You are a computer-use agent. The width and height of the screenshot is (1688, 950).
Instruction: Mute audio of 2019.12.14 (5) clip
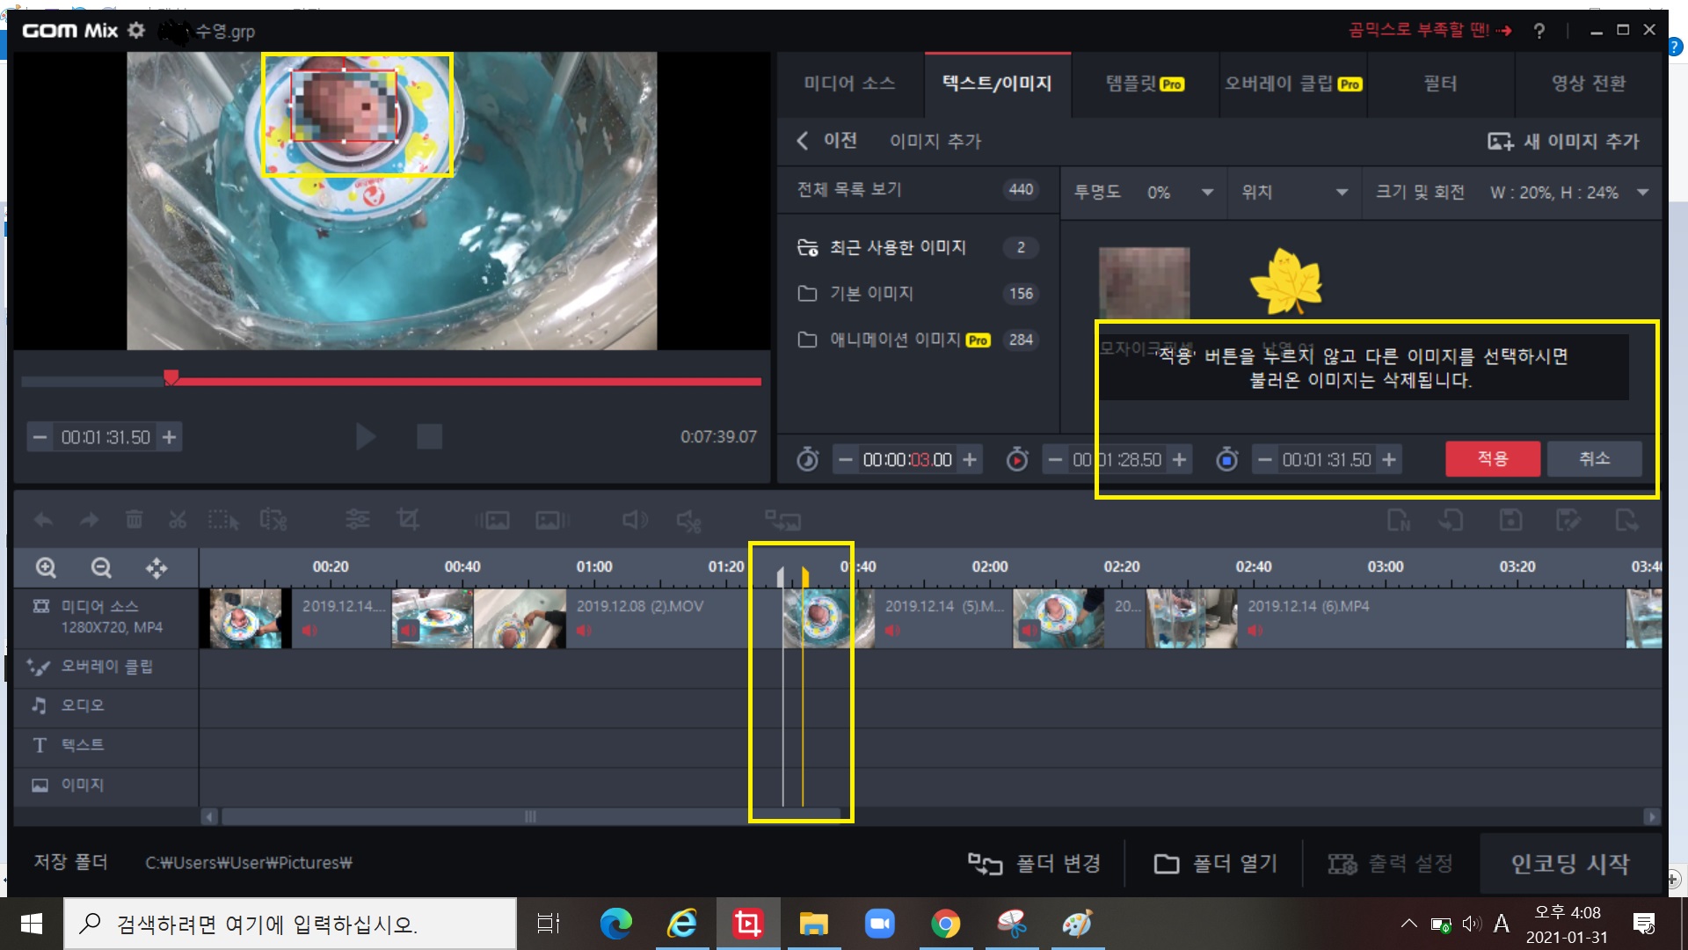click(892, 631)
